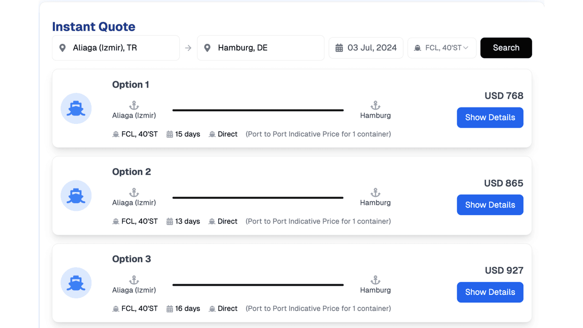Click the calendar icon in date field

[x=339, y=48]
